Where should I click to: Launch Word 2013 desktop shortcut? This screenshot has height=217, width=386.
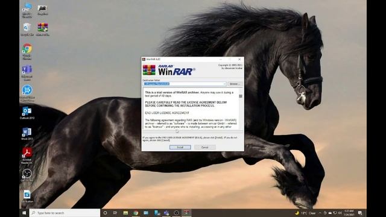[x=27, y=134]
